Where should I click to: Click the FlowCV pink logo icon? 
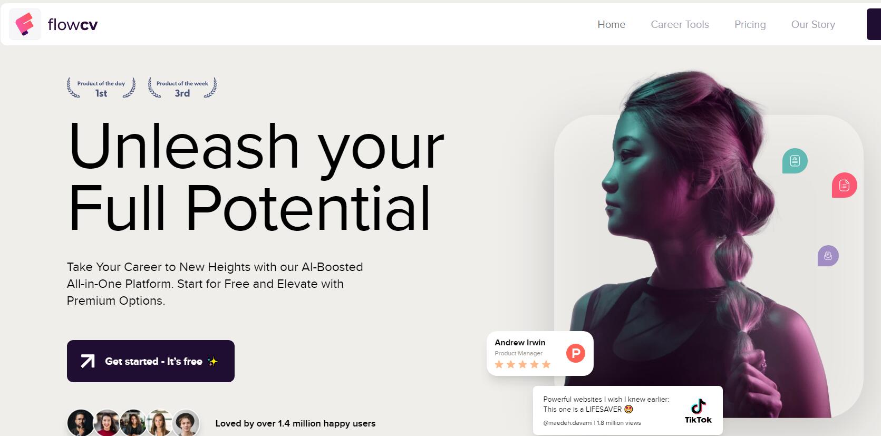[25, 24]
